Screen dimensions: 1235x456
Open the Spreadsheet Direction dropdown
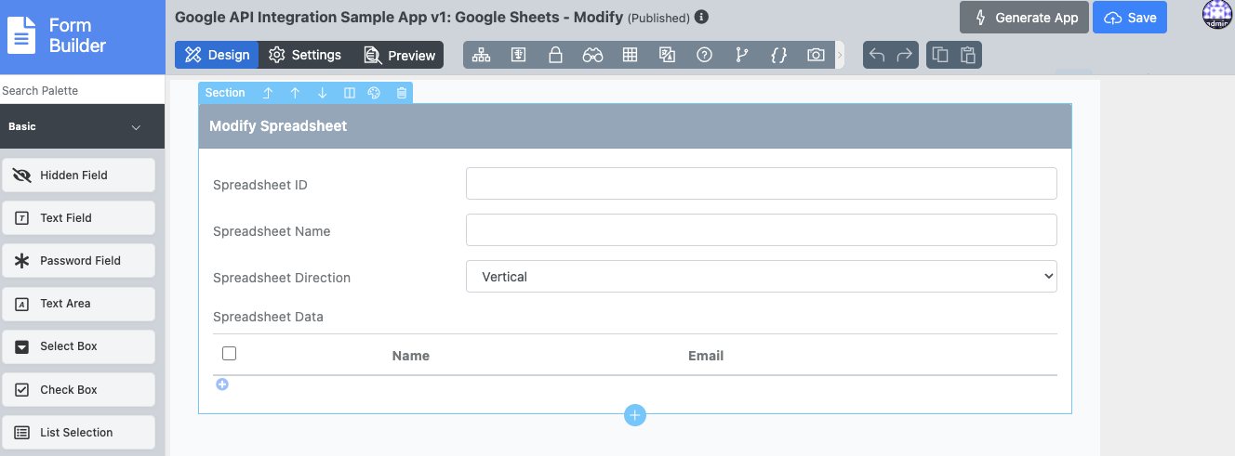761,276
